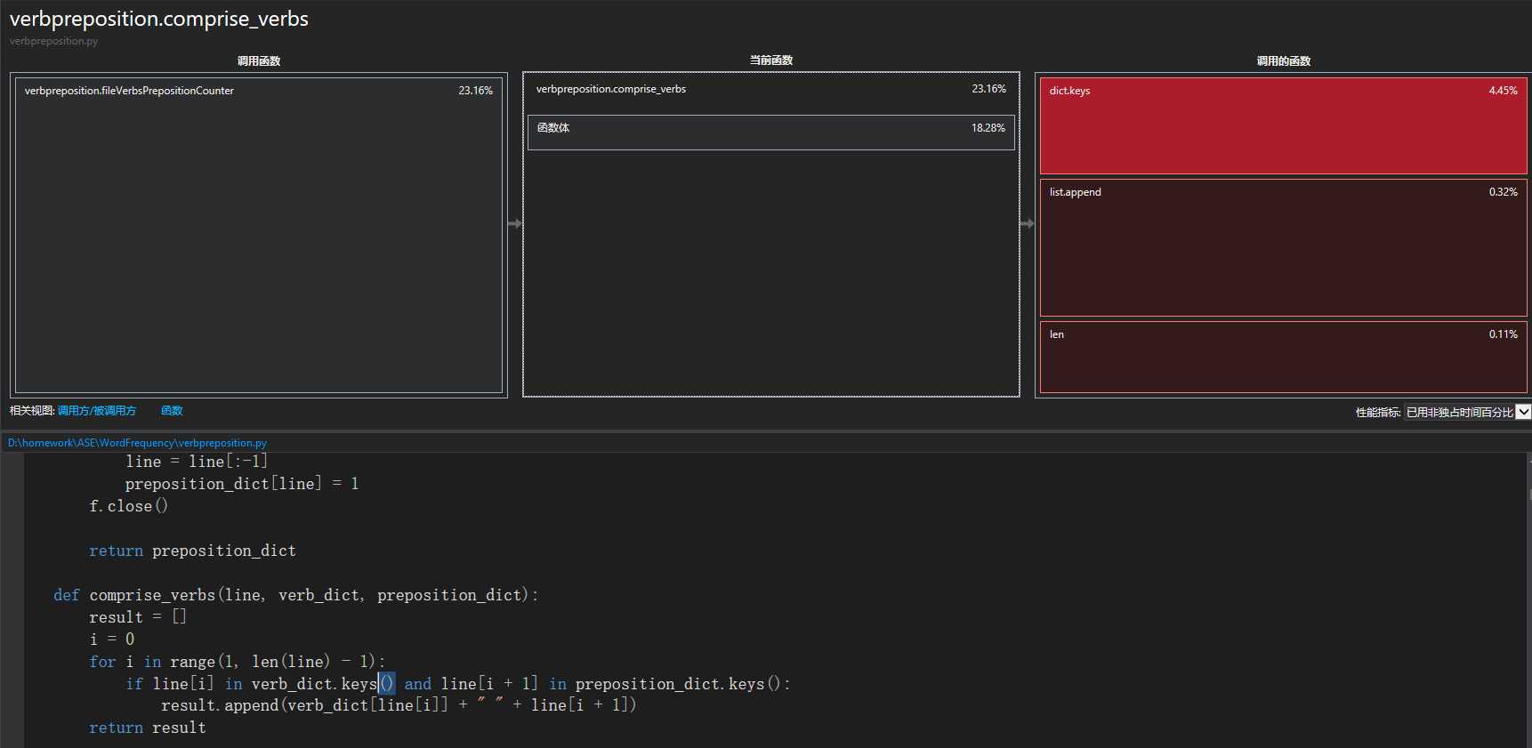The image size is (1532, 748).
Task: Click the 0.32% value for list.append
Action: (x=1503, y=192)
